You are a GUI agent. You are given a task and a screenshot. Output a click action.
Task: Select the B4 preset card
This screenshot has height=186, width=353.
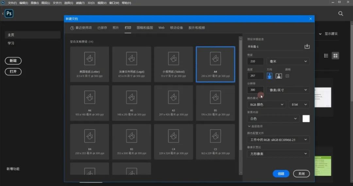pos(90,142)
